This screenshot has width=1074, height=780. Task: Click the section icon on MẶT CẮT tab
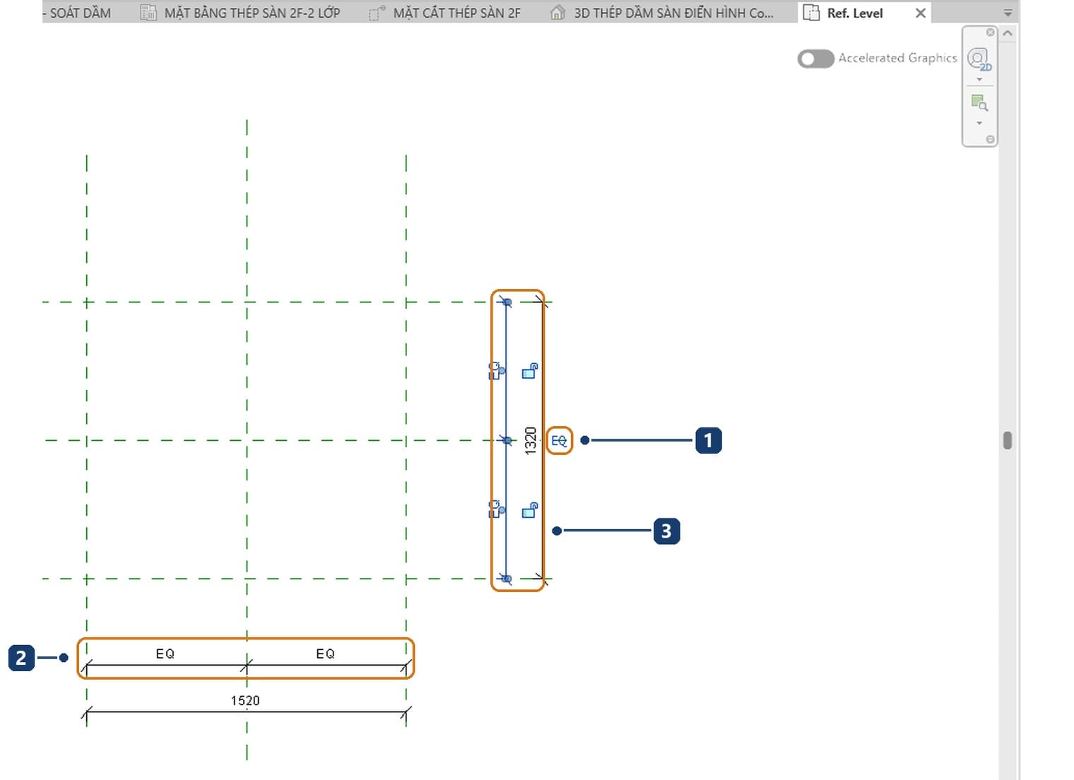click(377, 13)
